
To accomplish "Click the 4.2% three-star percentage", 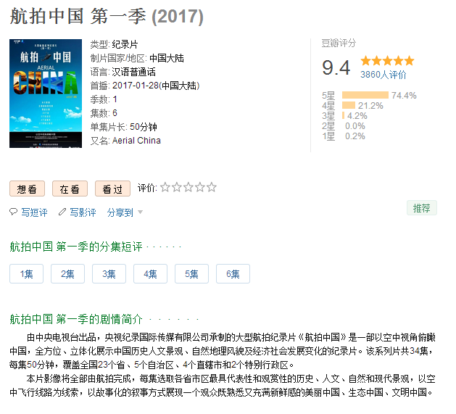I will point(357,116).
